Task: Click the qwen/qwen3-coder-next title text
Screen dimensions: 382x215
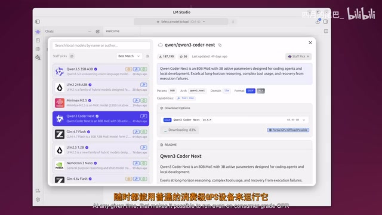Action: [x=190, y=45]
